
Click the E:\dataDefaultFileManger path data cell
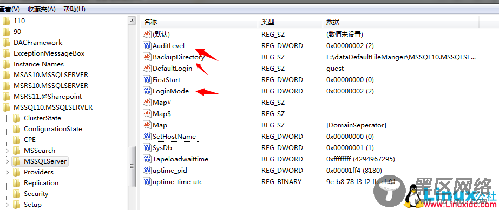[401, 57]
